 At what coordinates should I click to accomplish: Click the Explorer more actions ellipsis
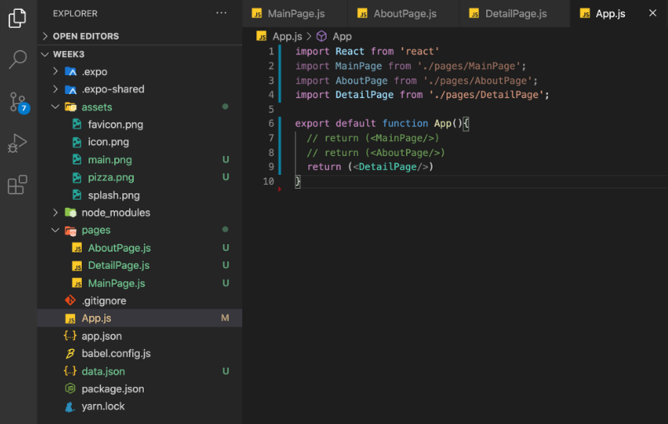click(221, 13)
